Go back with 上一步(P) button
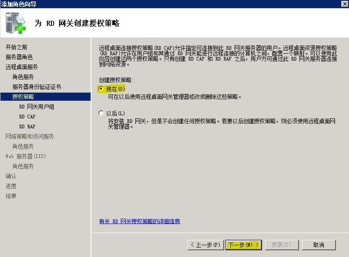 click(206, 245)
